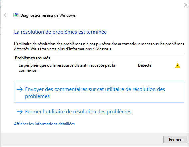Click the Problèmes trouvés header

pos(33,58)
